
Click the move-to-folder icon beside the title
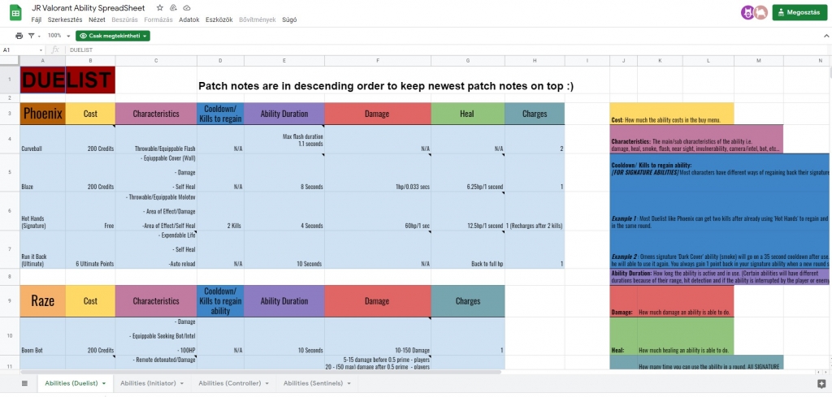click(x=174, y=7)
